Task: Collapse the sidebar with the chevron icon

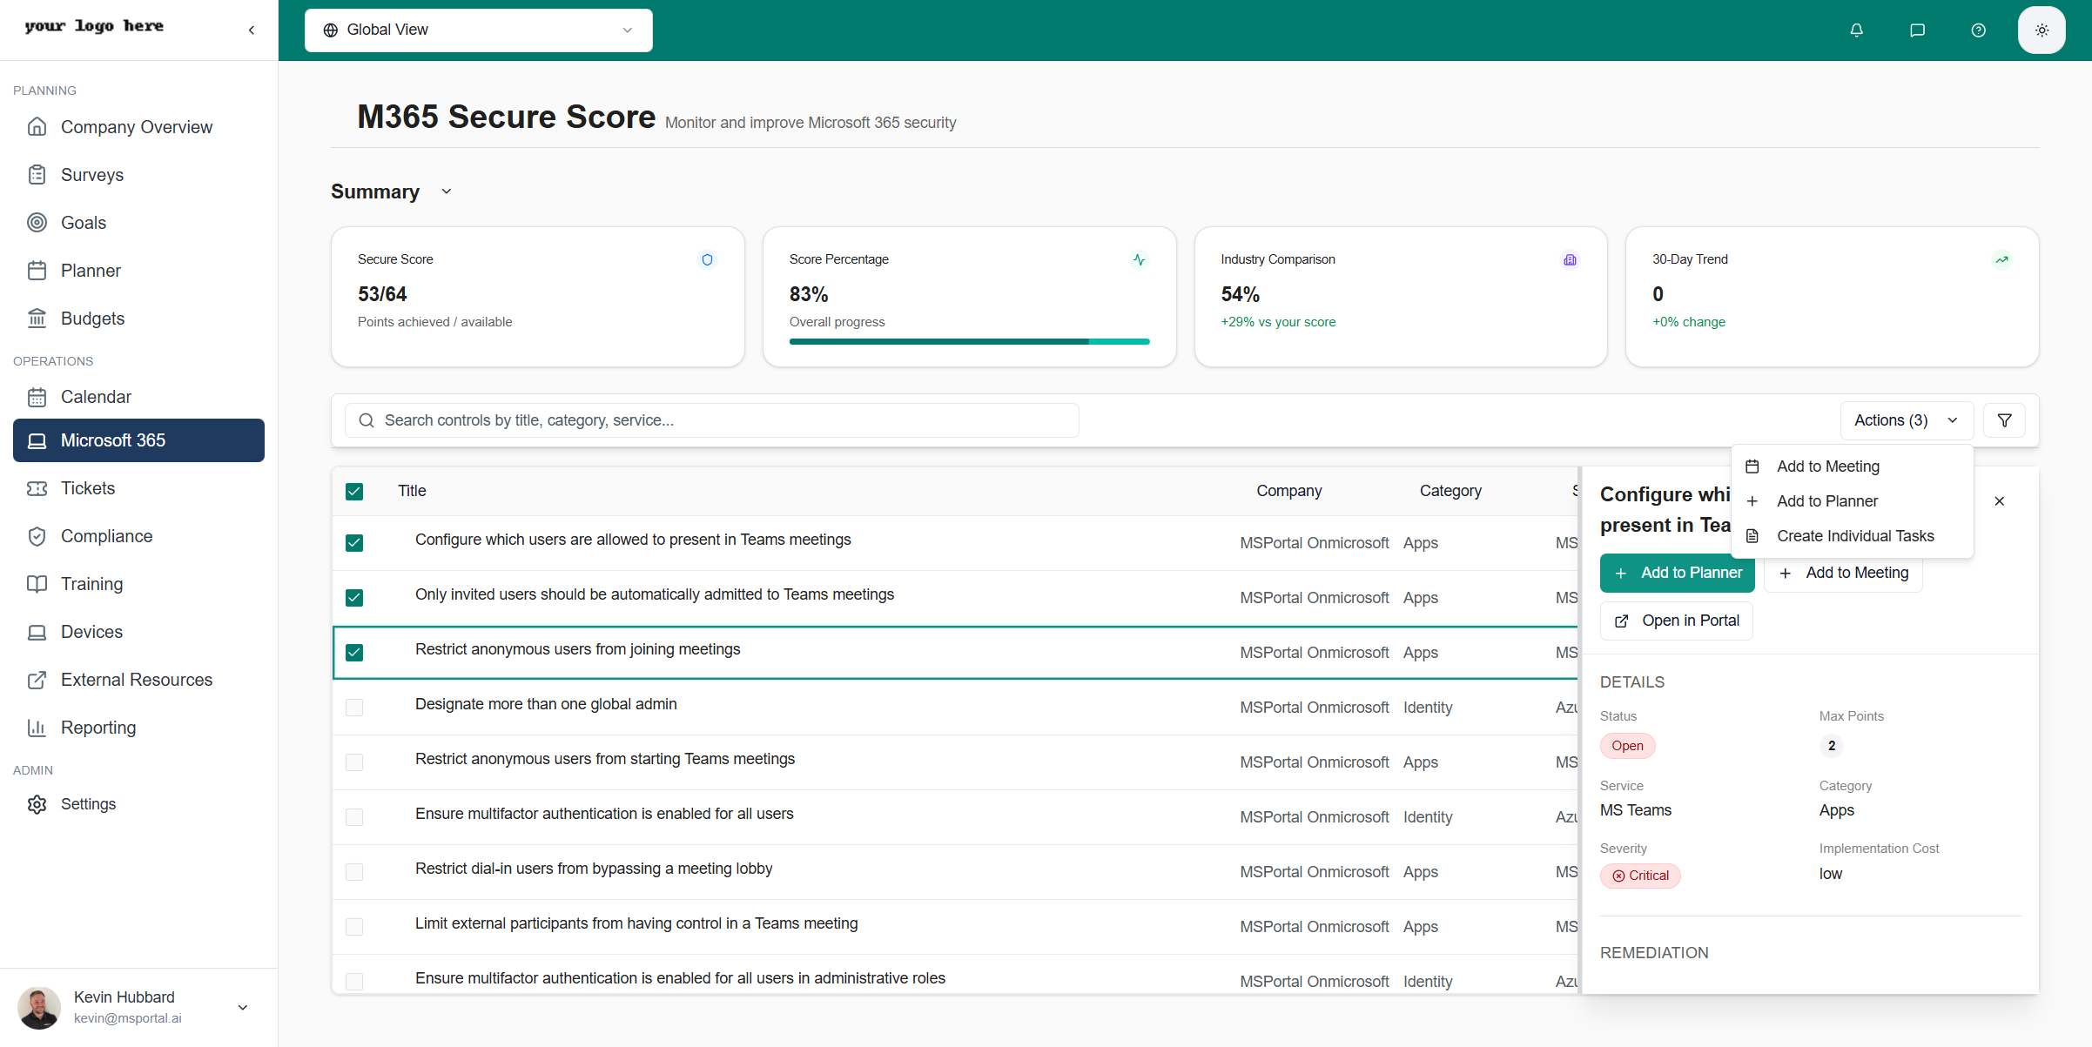Action: 251,29
